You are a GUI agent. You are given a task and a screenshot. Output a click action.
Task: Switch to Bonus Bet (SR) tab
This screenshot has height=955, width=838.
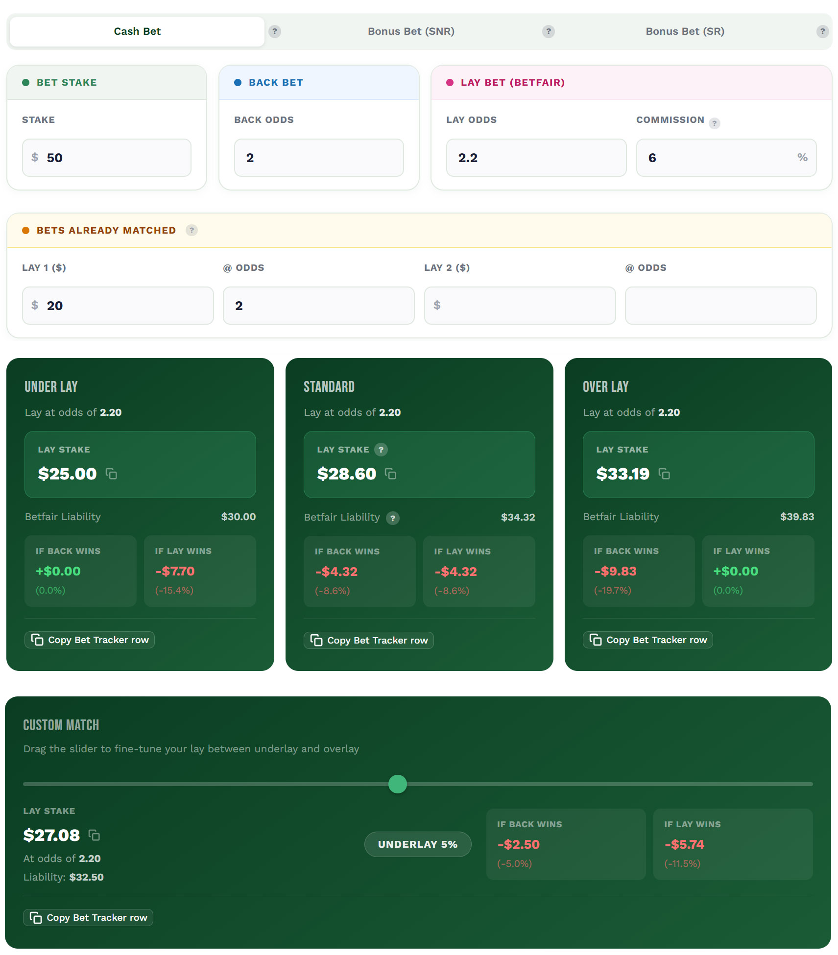[x=685, y=31]
